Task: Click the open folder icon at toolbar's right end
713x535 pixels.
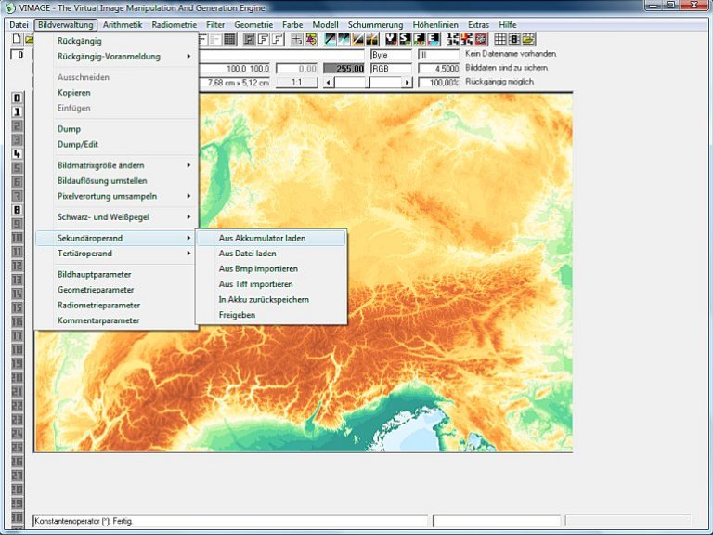Action: pos(528,39)
